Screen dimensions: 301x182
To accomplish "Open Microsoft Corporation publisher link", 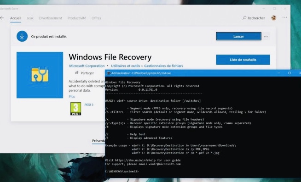I will [87, 66].
